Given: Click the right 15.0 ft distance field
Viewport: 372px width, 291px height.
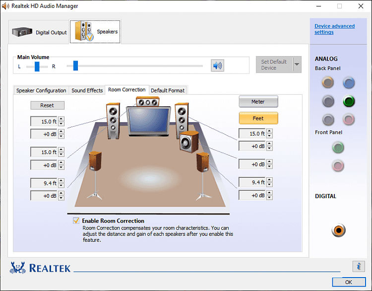Looking at the screenshot, I should [x=252, y=134].
